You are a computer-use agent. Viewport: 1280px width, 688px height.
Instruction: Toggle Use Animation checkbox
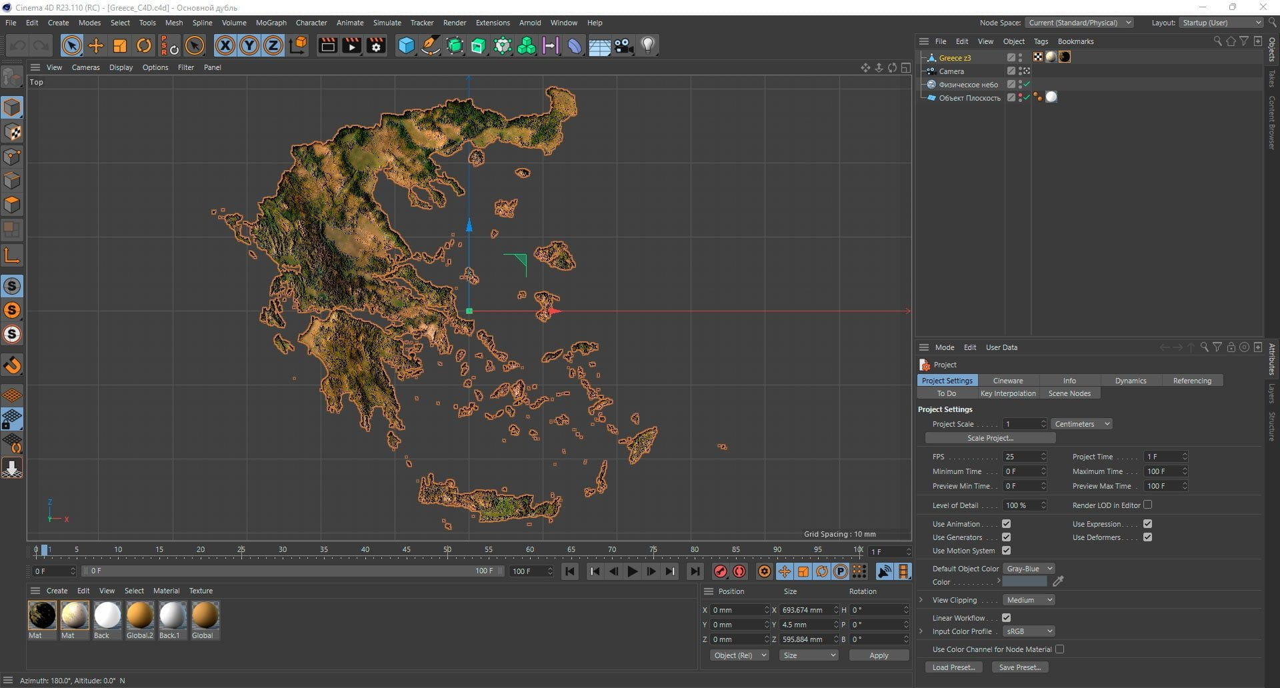(1006, 524)
